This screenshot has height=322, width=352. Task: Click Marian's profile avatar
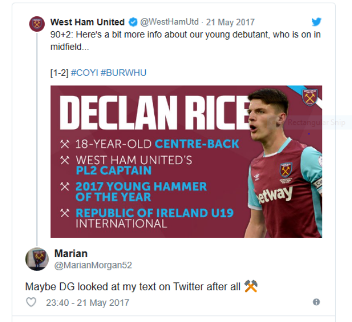pos(37,259)
